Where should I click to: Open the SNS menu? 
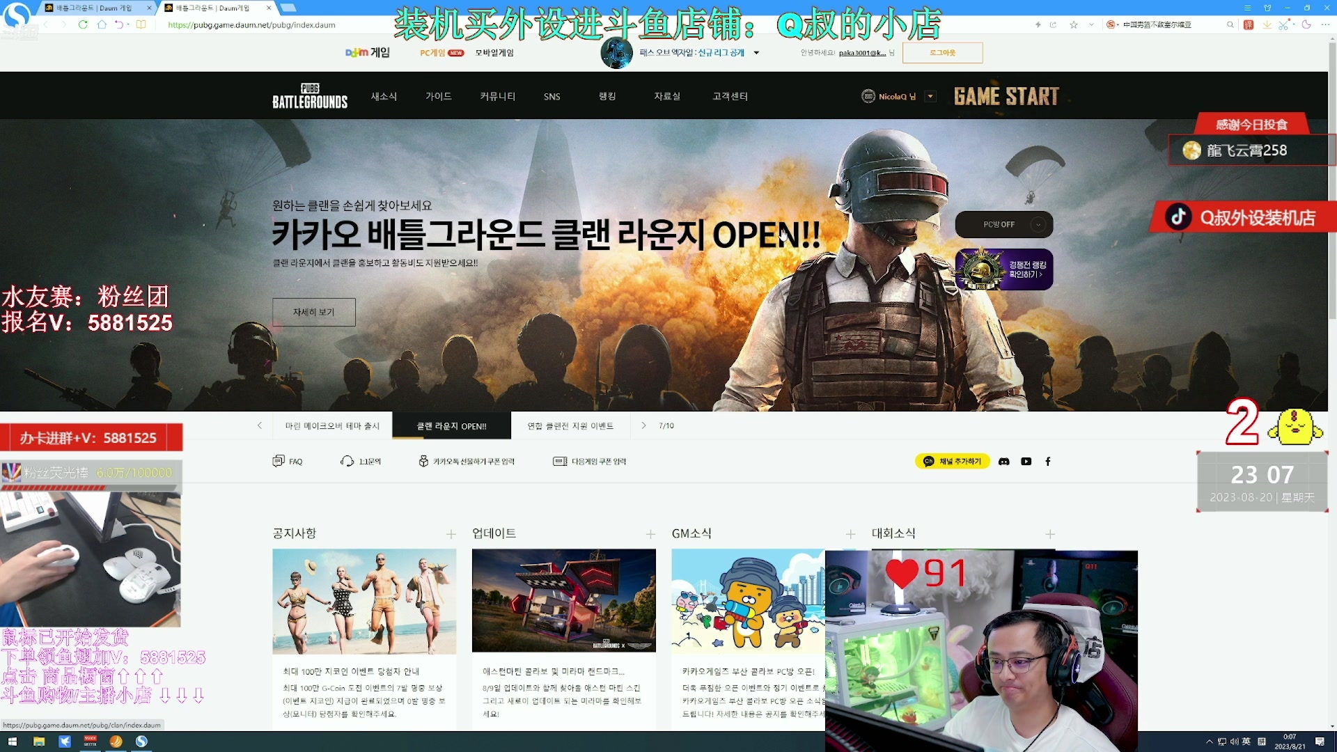[552, 97]
